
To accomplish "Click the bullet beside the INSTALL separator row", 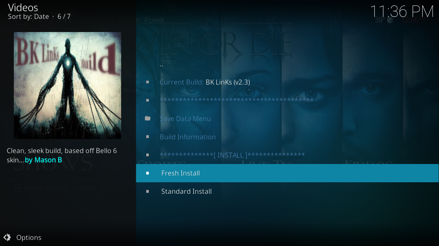I will point(148,155).
